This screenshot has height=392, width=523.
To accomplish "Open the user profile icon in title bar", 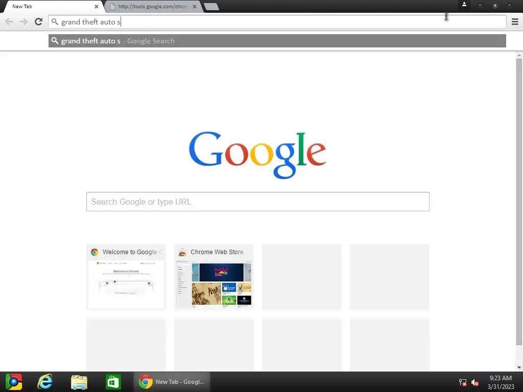I will click(x=464, y=5).
